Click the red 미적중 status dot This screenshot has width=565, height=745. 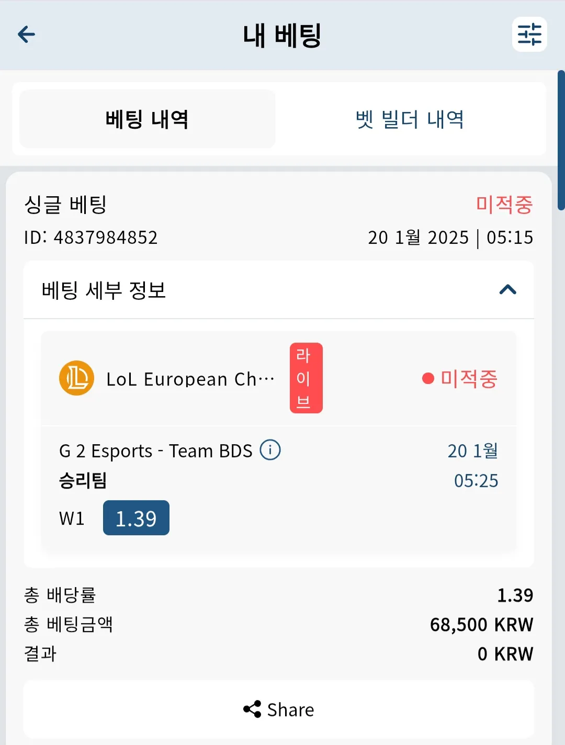[x=428, y=378]
